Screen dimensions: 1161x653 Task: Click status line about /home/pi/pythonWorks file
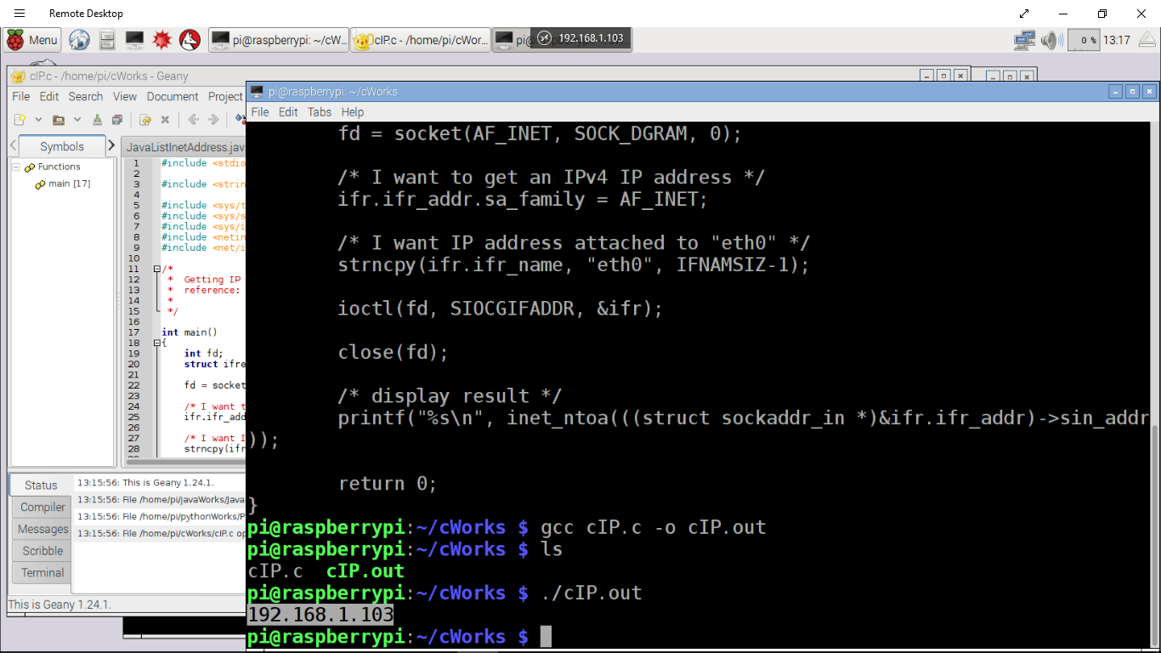pos(161,516)
